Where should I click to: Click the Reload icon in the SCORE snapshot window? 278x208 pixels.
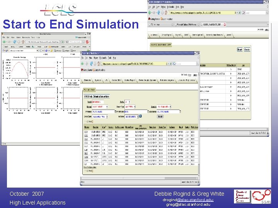(x=159, y=13)
